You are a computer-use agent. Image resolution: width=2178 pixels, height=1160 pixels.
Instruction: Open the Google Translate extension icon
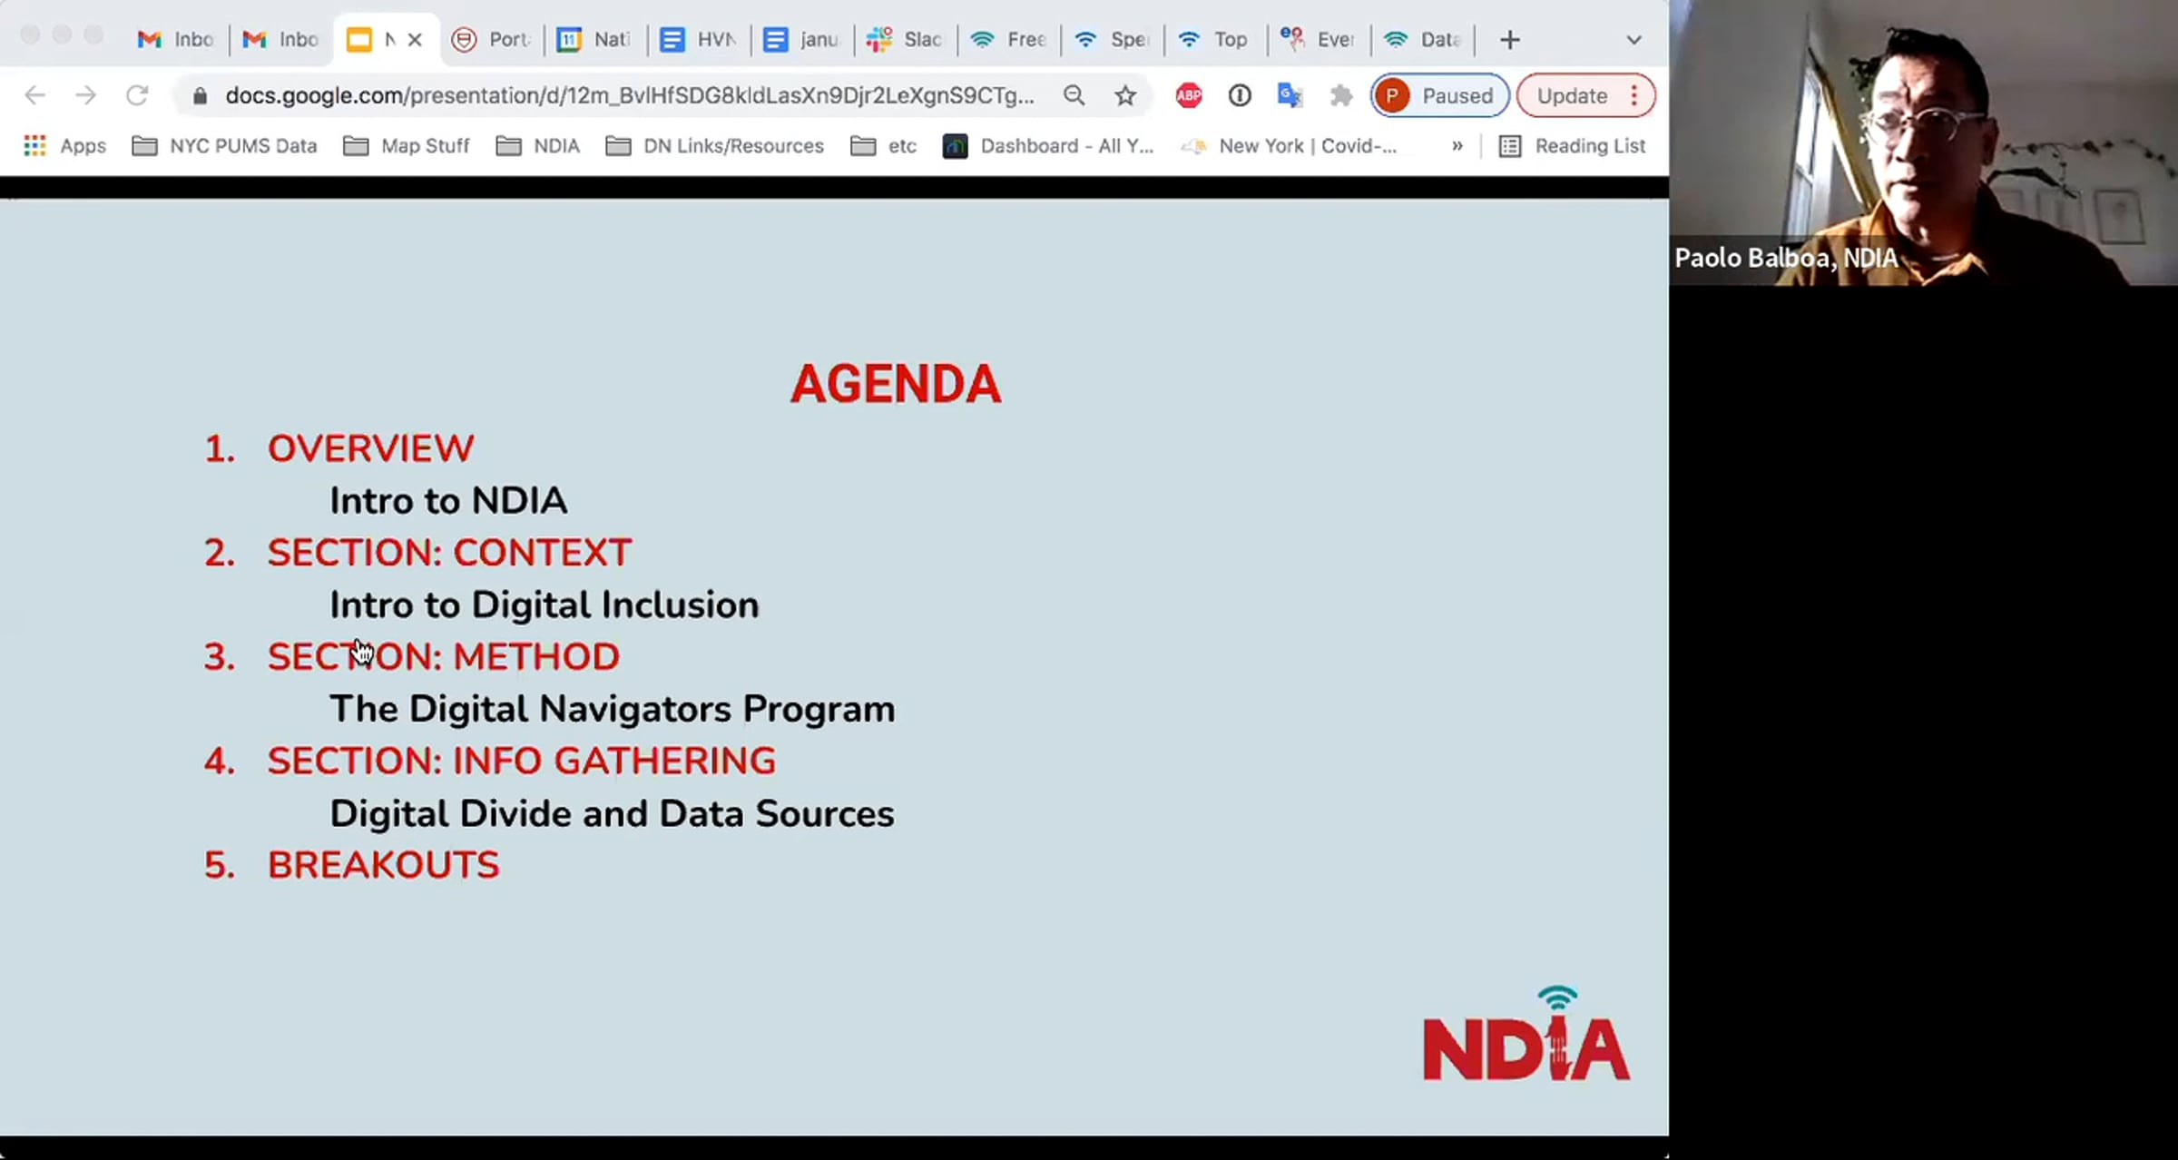(1290, 95)
